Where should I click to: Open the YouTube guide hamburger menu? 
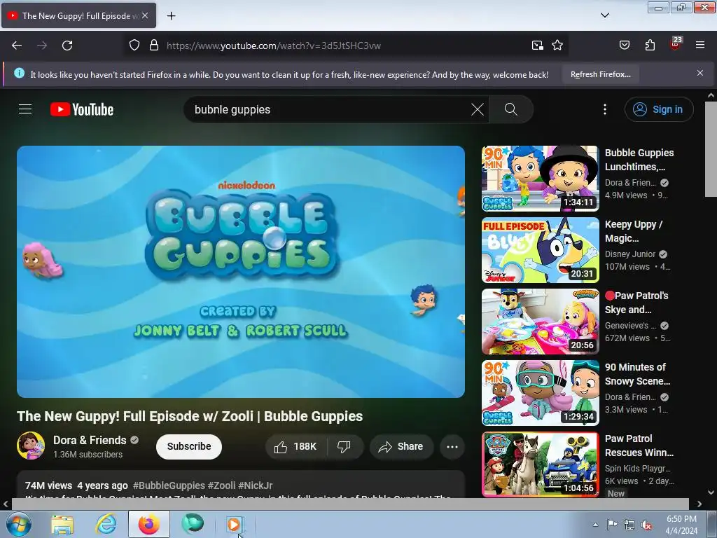coord(25,109)
